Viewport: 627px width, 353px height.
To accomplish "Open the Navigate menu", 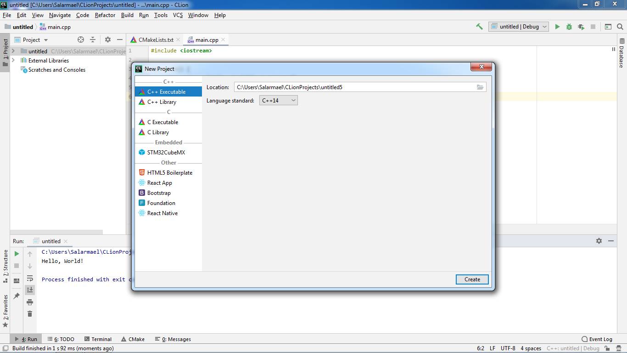I will coord(60,15).
